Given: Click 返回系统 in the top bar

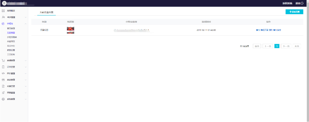Looking at the screenshot, I should [x=287, y=3].
